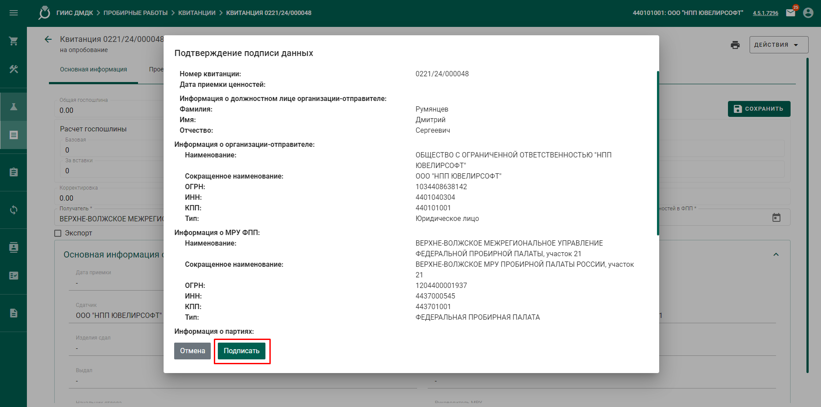Select type text Юридическое лицо
The height and width of the screenshot is (407, 821).
[447, 218]
